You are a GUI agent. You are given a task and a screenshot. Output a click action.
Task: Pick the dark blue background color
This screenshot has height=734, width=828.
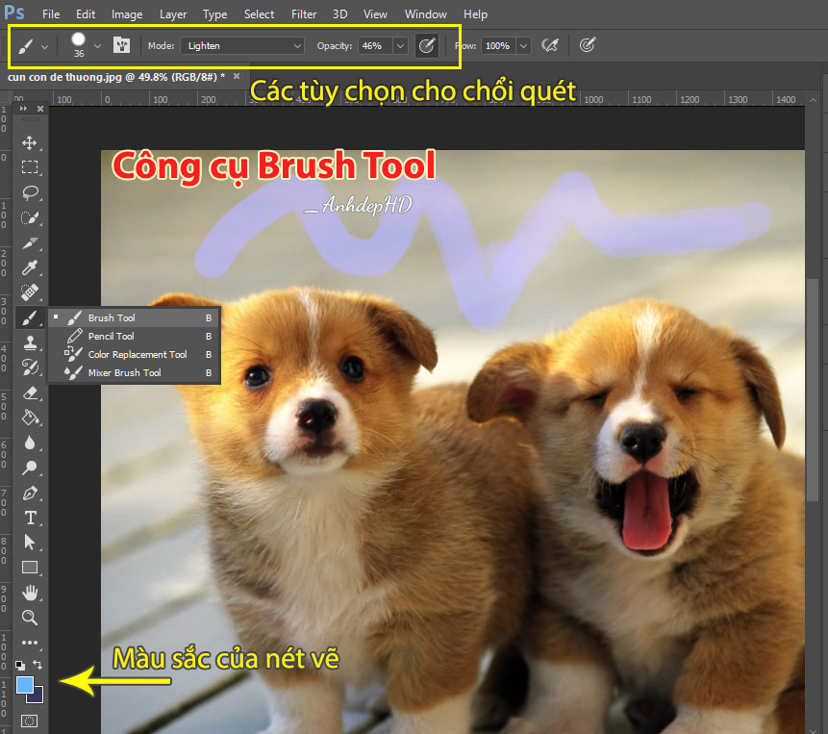tap(37, 696)
